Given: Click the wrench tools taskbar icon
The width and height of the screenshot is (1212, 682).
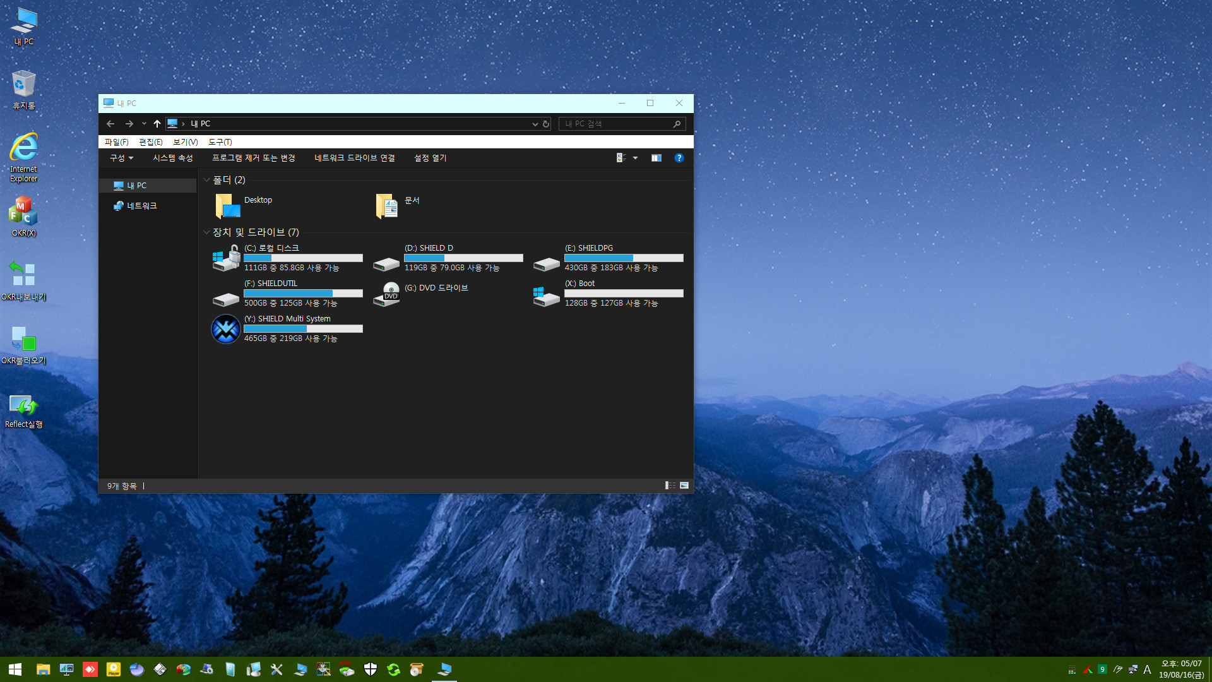Looking at the screenshot, I should pos(276,669).
